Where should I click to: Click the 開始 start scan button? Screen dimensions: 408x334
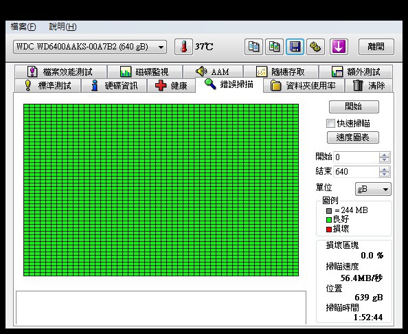354,107
